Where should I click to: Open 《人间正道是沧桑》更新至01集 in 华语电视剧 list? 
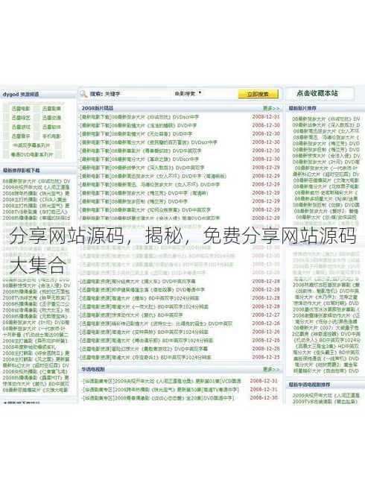(x=161, y=381)
